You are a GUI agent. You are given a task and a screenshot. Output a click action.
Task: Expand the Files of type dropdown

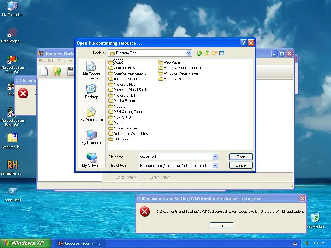point(215,166)
